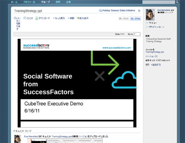Click the ダウンロード link text
The height and width of the screenshot is (143, 185).
coord(44,18)
